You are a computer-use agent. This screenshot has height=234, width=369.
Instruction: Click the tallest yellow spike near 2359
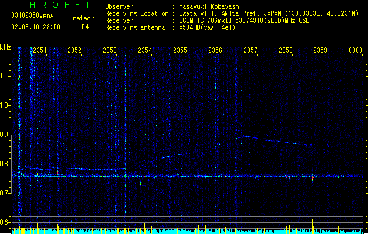click(313, 226)
